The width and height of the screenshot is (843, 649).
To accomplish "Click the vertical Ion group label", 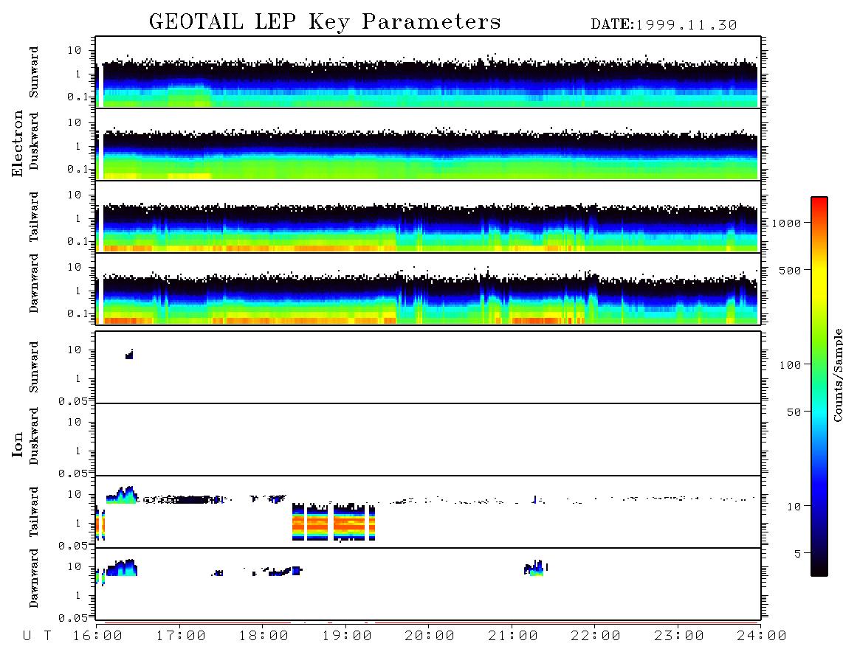I will 17,444.
